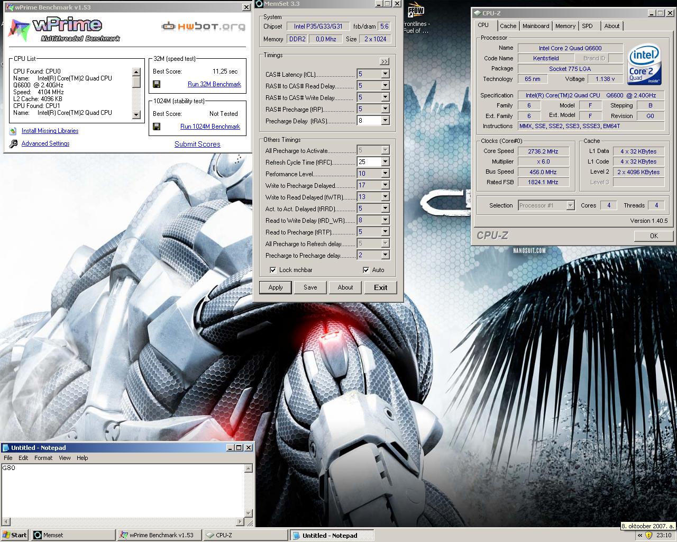The image size is (677, 542).
Task: Open the Write to Read Delayed (tWTR) dropdown
Action: tap(385, 197)
